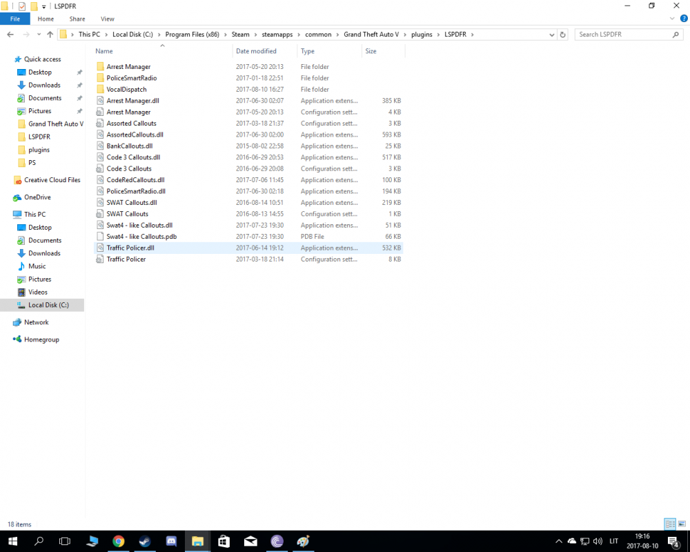Viewport: 690px width, 552px height.
Task: Navigate to Program Files (x86) breadcrumb
Action: tap(192, 34)
